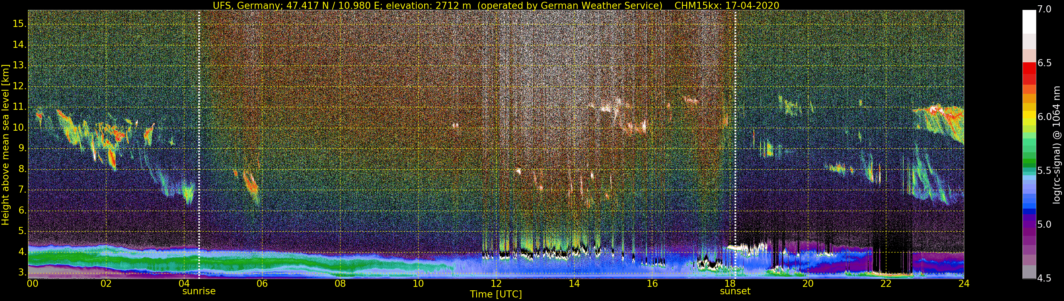The height and width of the screenshot is (301, 1064).
Task: Click the "6." height axis tick label
Action: tap(22, 210)
